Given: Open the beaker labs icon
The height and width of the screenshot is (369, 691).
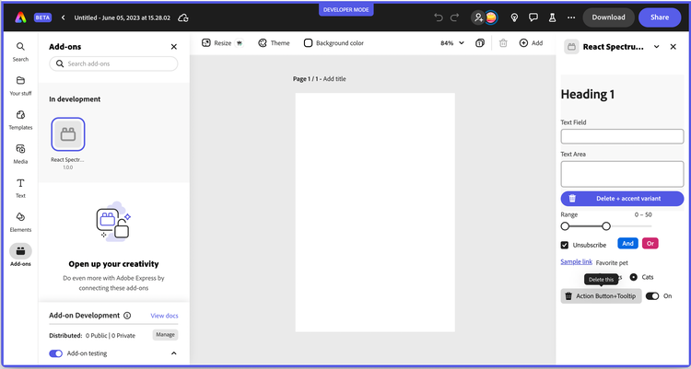Looking at the screenshot, I should pos(552,17).
